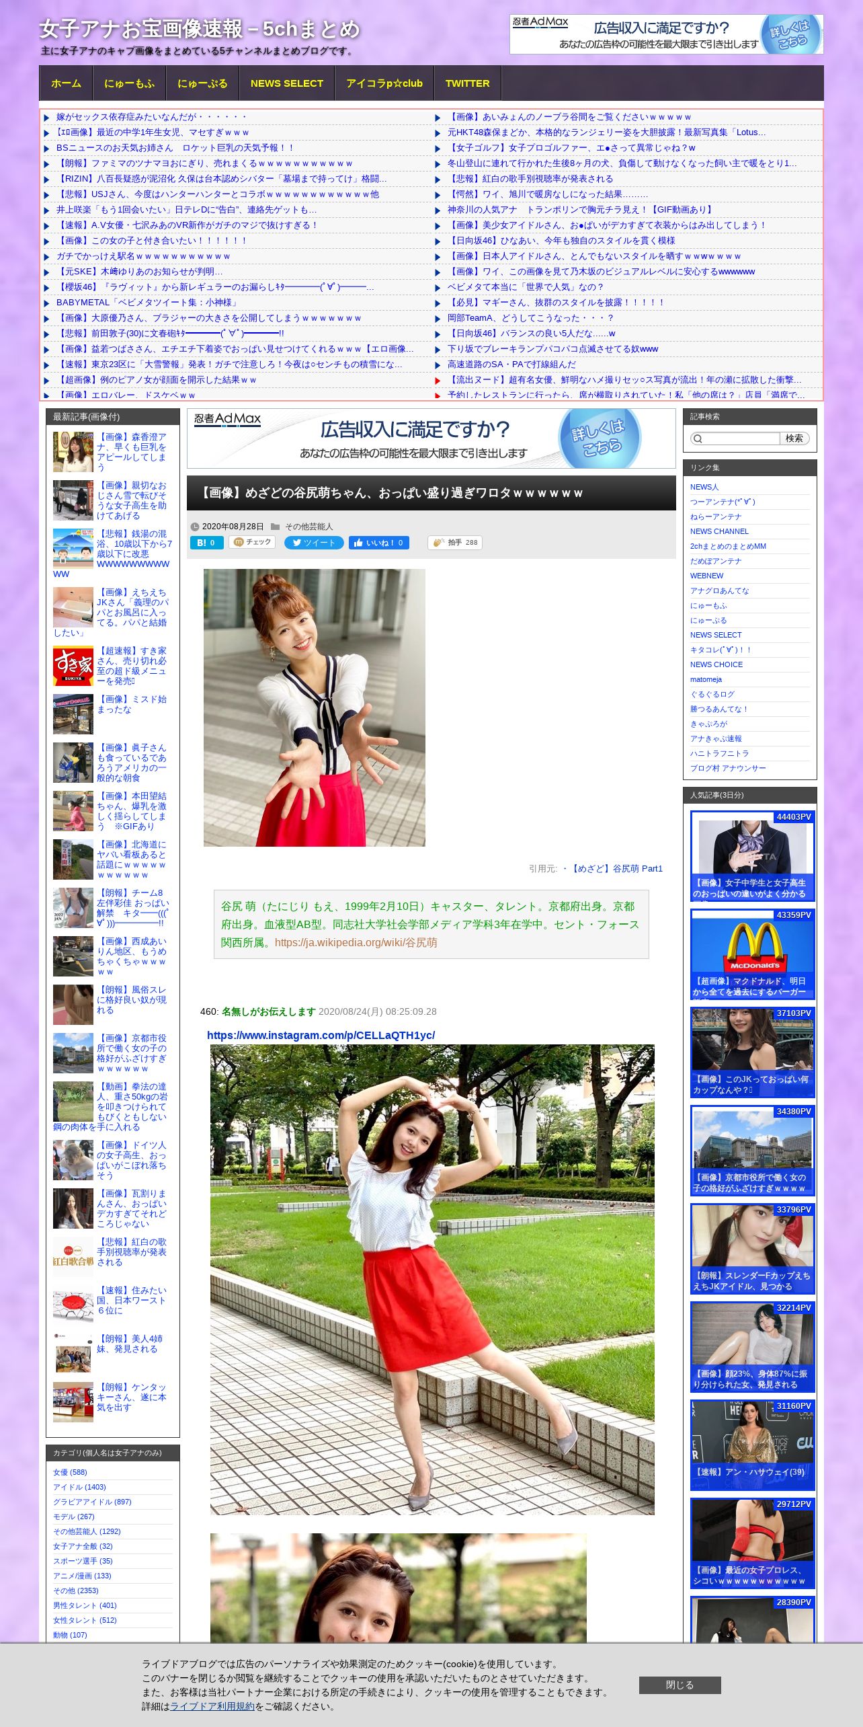Open the matomeja link
The height and width of the screenshot is (1727, 863).
[706, 679]
